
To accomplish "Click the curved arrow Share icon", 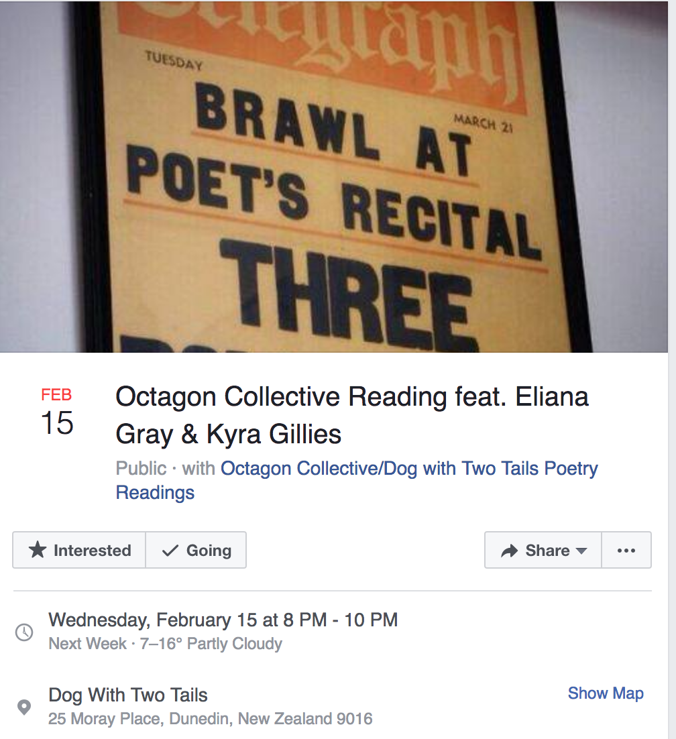I will [510, 551].
